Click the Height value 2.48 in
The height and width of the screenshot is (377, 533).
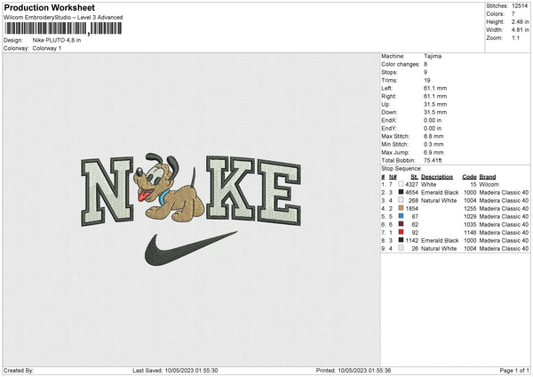(520, 21)
